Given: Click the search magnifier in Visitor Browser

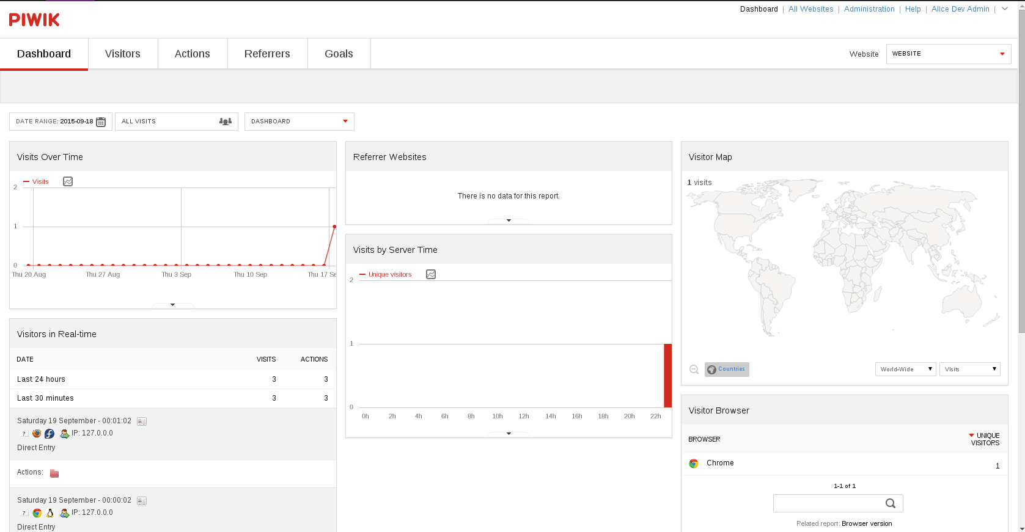Looking at the screenshot, I should [891, 503].
